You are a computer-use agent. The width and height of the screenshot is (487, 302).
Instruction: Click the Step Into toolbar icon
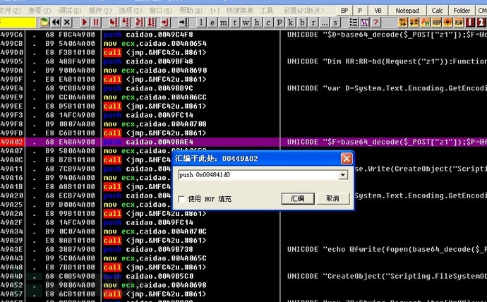114,23
